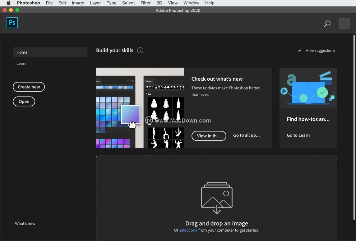Click the Photoshop Ps logo icon
The width and height of the screenshot is (356, 241).
[12, 23]
